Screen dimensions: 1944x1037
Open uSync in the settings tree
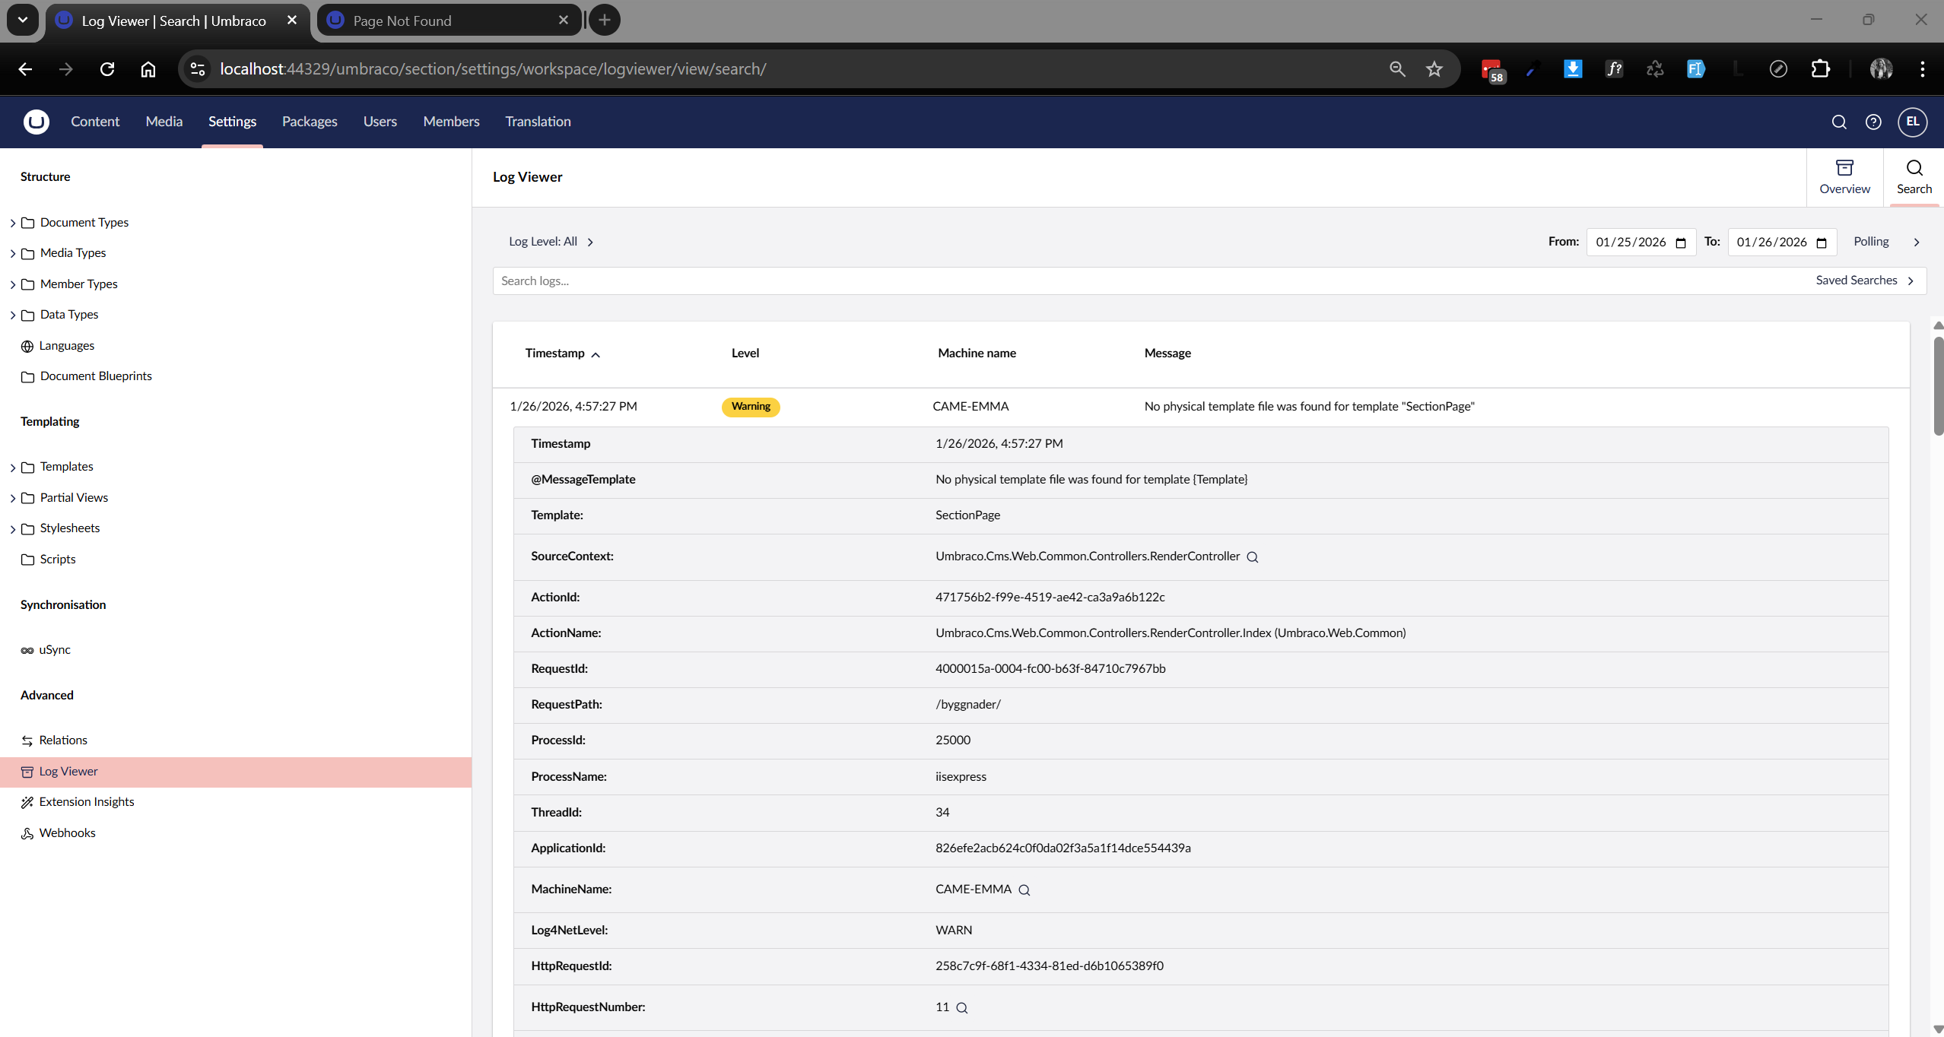click(55, 650)
